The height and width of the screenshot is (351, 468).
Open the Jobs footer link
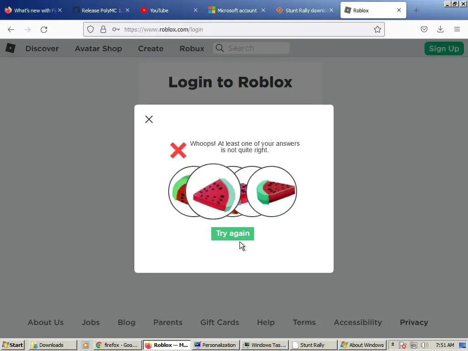coord(91,322)
